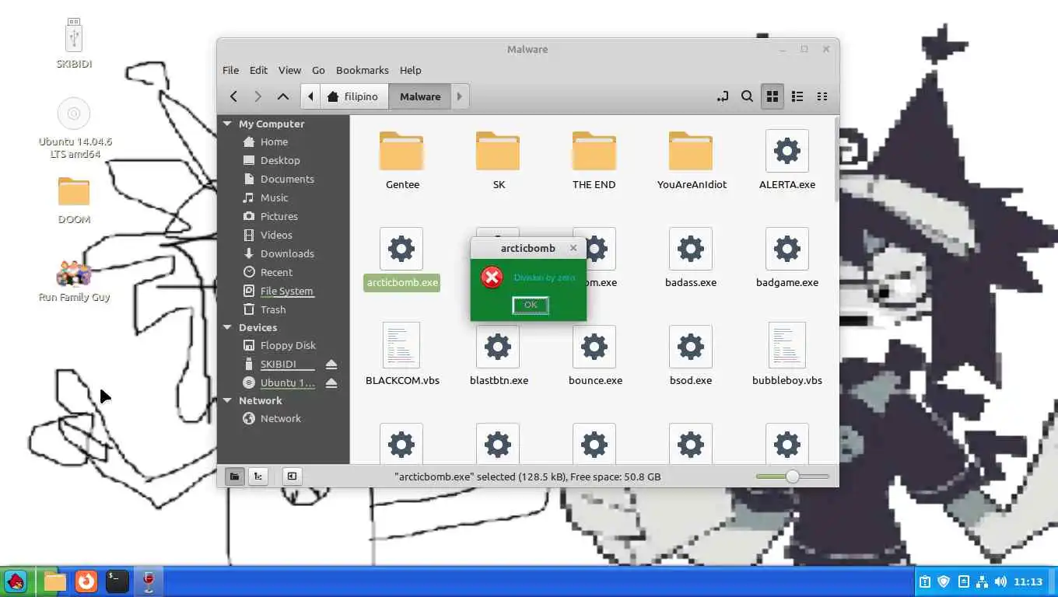The image size is (1058, 597).
Task: Open the Edit menu
Action: click(x=258, y=70)
